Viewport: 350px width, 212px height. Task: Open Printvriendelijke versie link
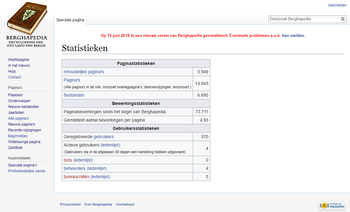[27, 171]
